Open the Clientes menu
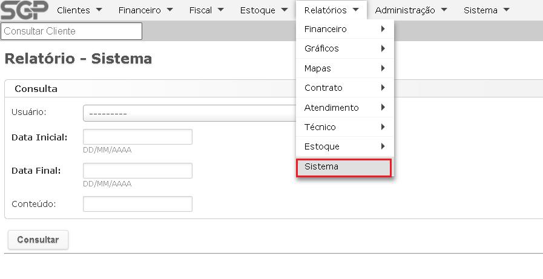 coord(79,10)
